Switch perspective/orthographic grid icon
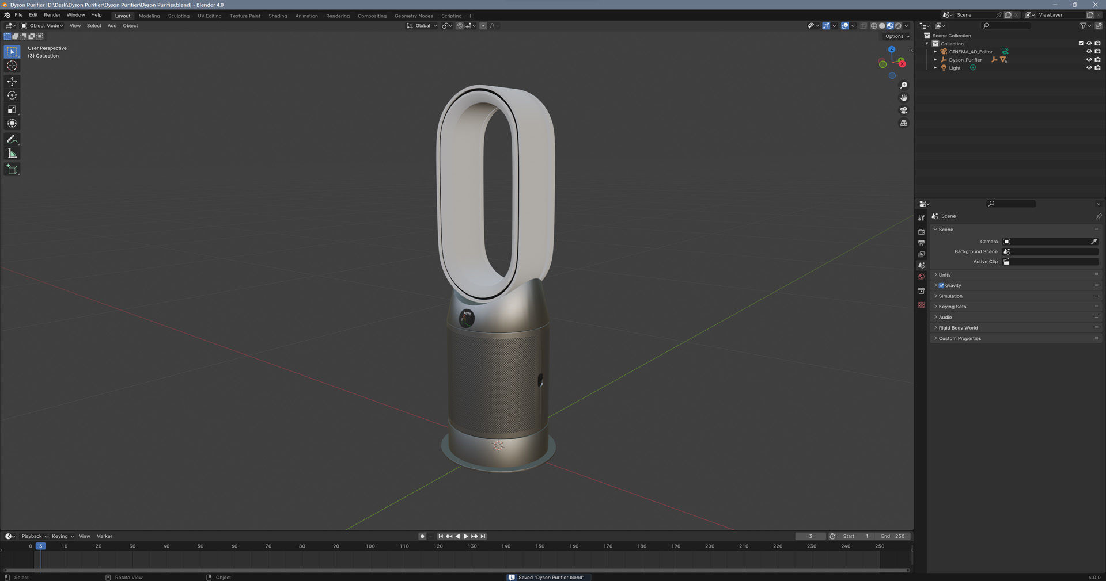 (x=904, y=123)
